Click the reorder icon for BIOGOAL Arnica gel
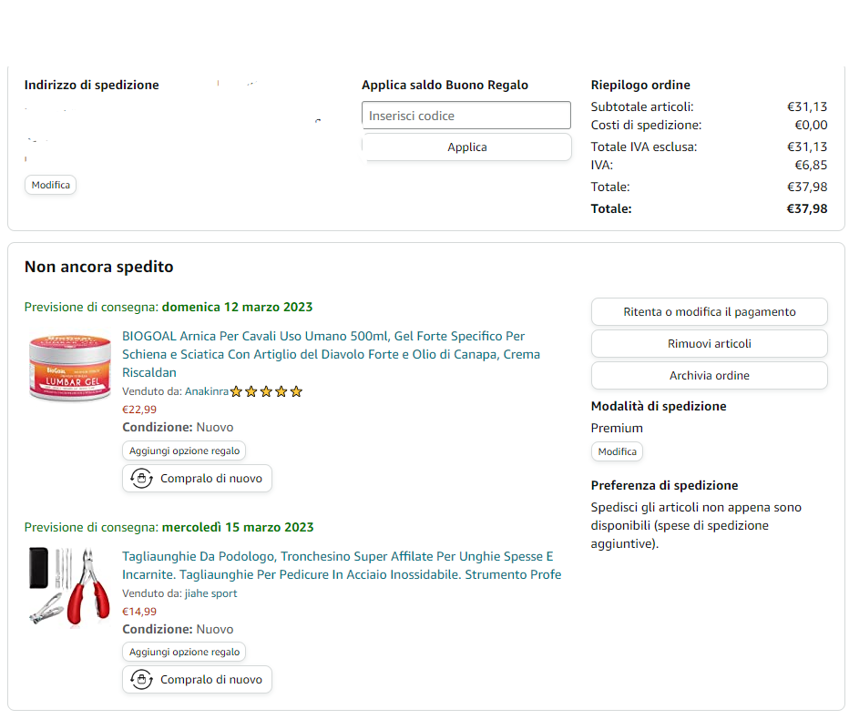This screenshot has width=849, height=719. [x=141, y=479]
